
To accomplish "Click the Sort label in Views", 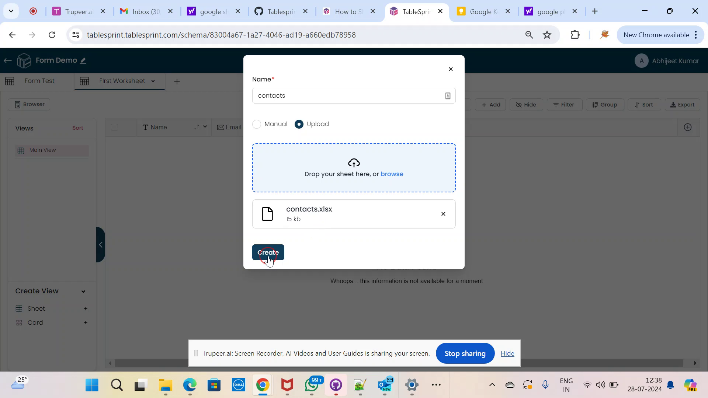I will 78,128.
